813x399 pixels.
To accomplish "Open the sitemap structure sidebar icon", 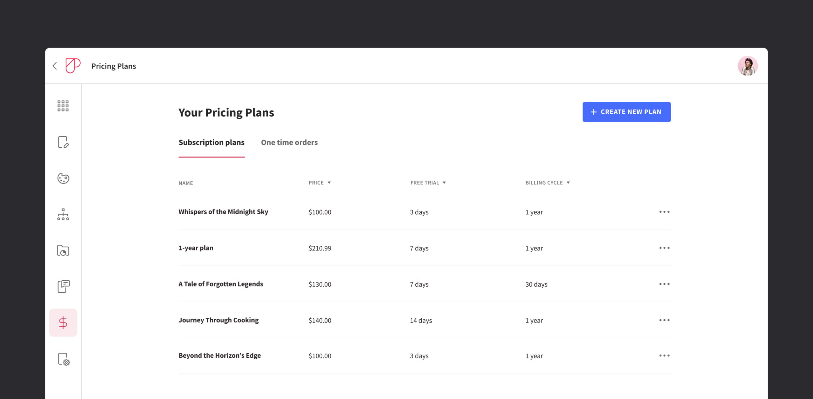I will click(63, 215).
